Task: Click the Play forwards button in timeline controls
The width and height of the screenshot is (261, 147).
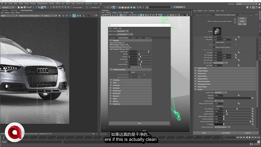Action: 250,137
